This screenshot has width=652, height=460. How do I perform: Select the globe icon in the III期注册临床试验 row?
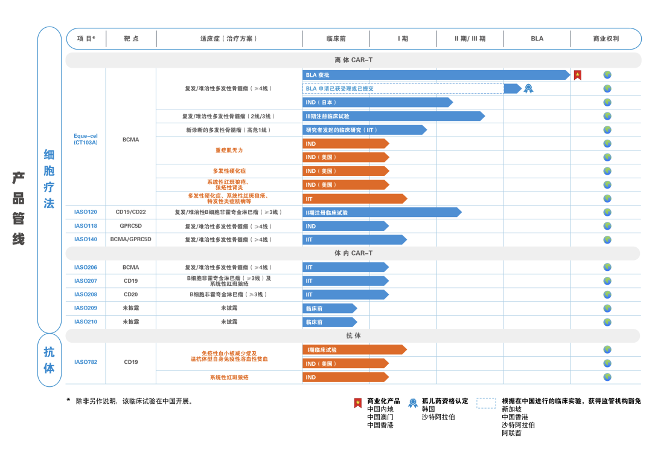607,116
